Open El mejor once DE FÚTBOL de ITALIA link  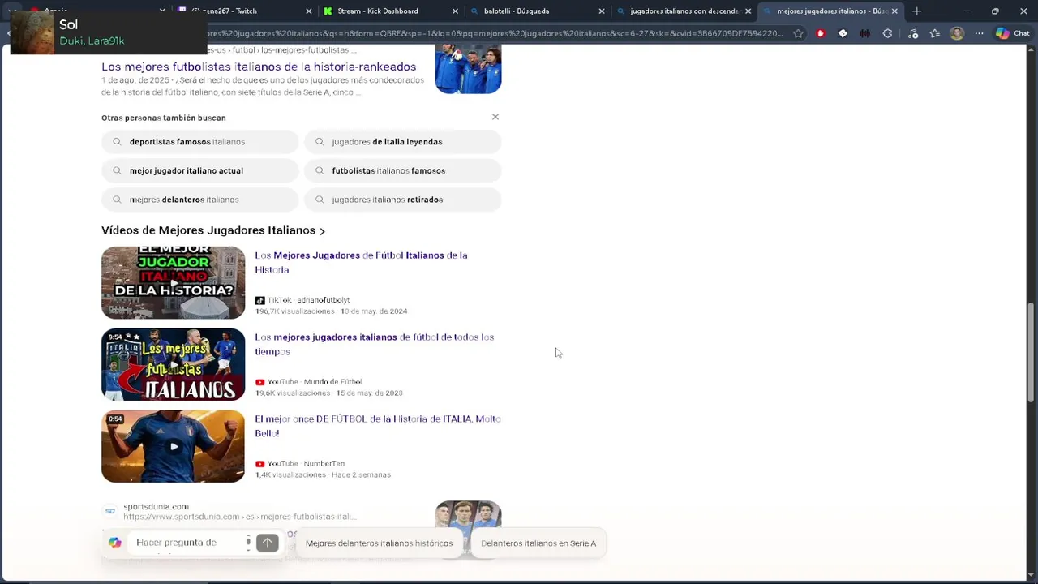pos(378,426)
